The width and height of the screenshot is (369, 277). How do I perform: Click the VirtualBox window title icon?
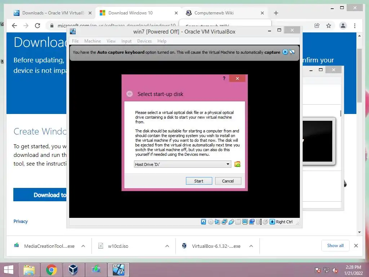(x=73, y=31)
